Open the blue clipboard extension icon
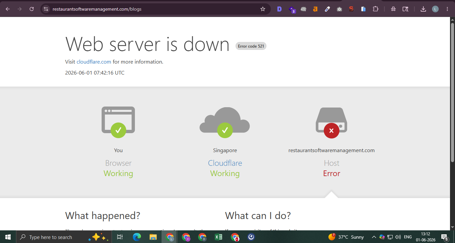Screen dimensions: 455x243 (363, 9)
